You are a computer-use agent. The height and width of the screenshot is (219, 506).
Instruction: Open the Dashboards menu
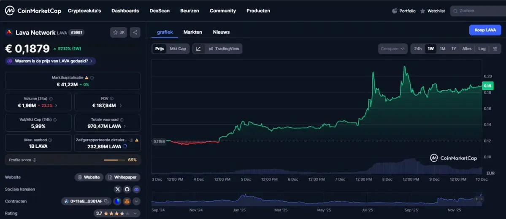pyautogui.click(x=125, y=11)
